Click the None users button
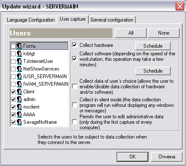 click(x=164, y=33)
